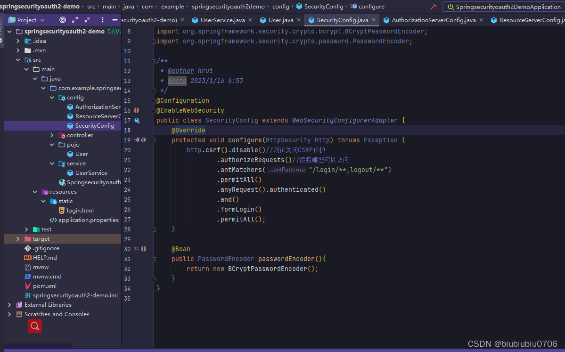Image resolution: width=565 pixels, height=352 pixels.
Task: Collapse the config package in the tree
Action: point(52,97)
